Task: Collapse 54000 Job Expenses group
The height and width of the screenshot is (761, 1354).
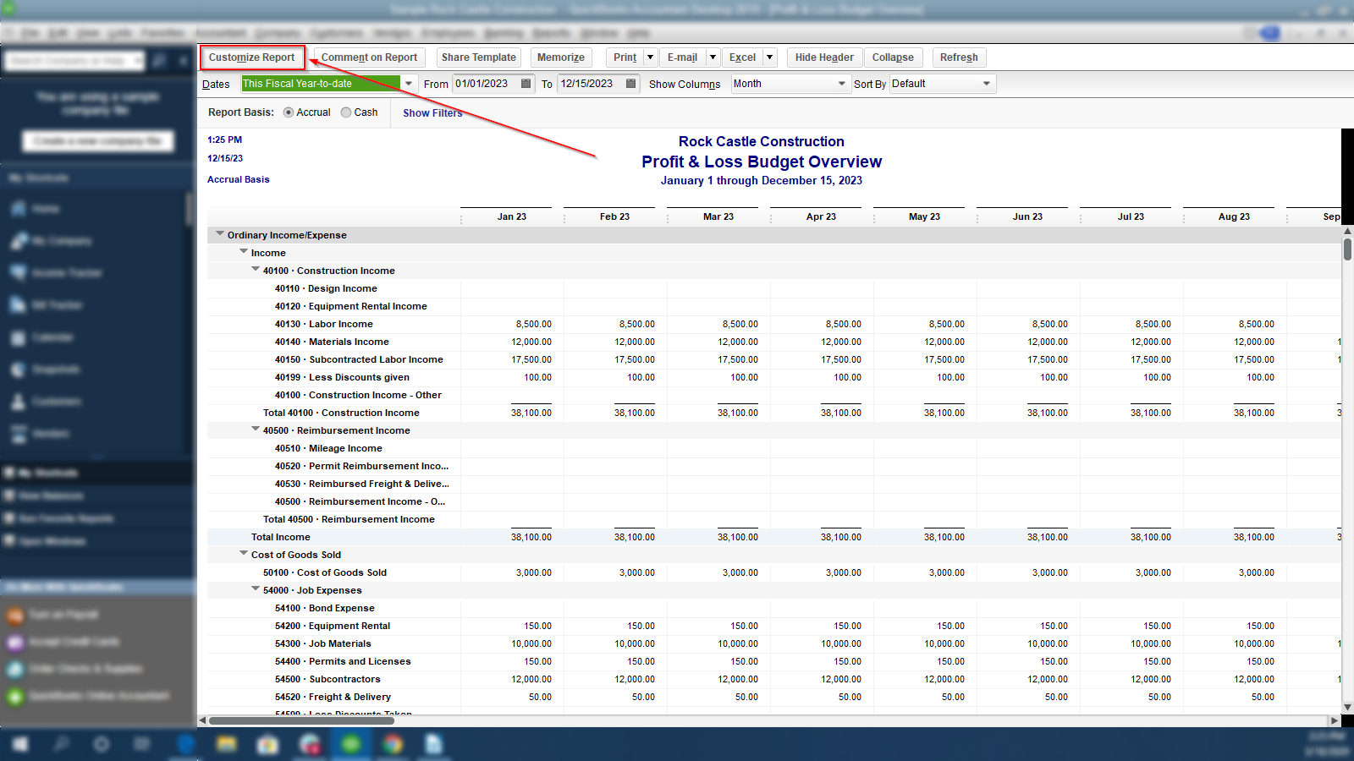Action: coord(256,589)
